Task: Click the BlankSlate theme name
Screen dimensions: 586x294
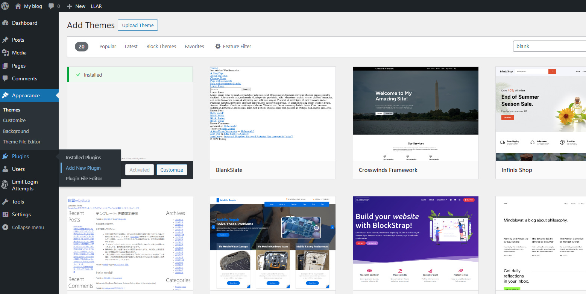Action: coord(229,170)
